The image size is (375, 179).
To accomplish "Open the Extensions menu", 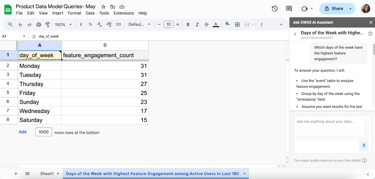I will 124,13.
